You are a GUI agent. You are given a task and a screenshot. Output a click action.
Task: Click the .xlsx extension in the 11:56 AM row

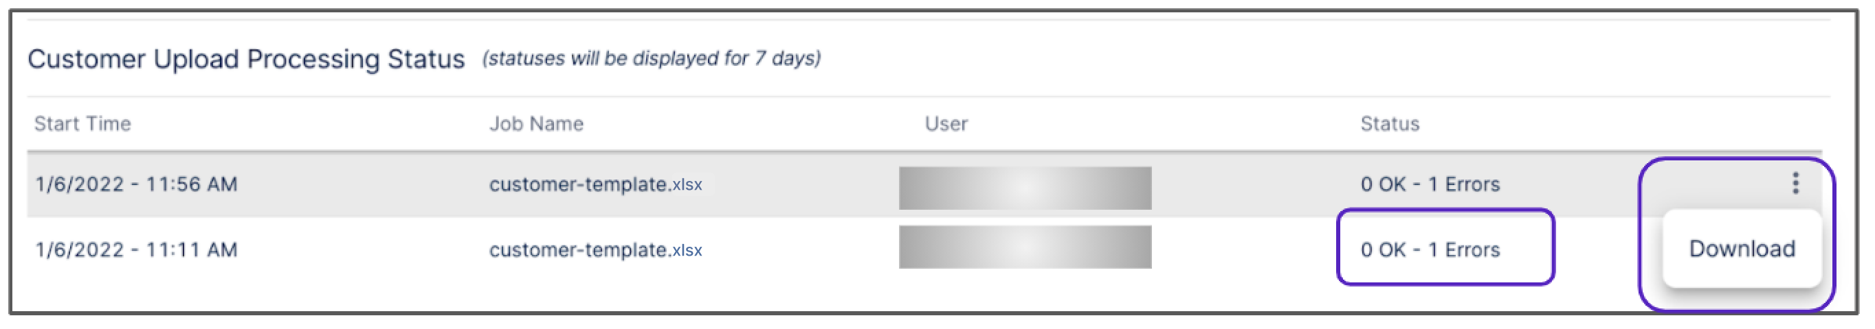pyautogui.click(x=687, y=185)
